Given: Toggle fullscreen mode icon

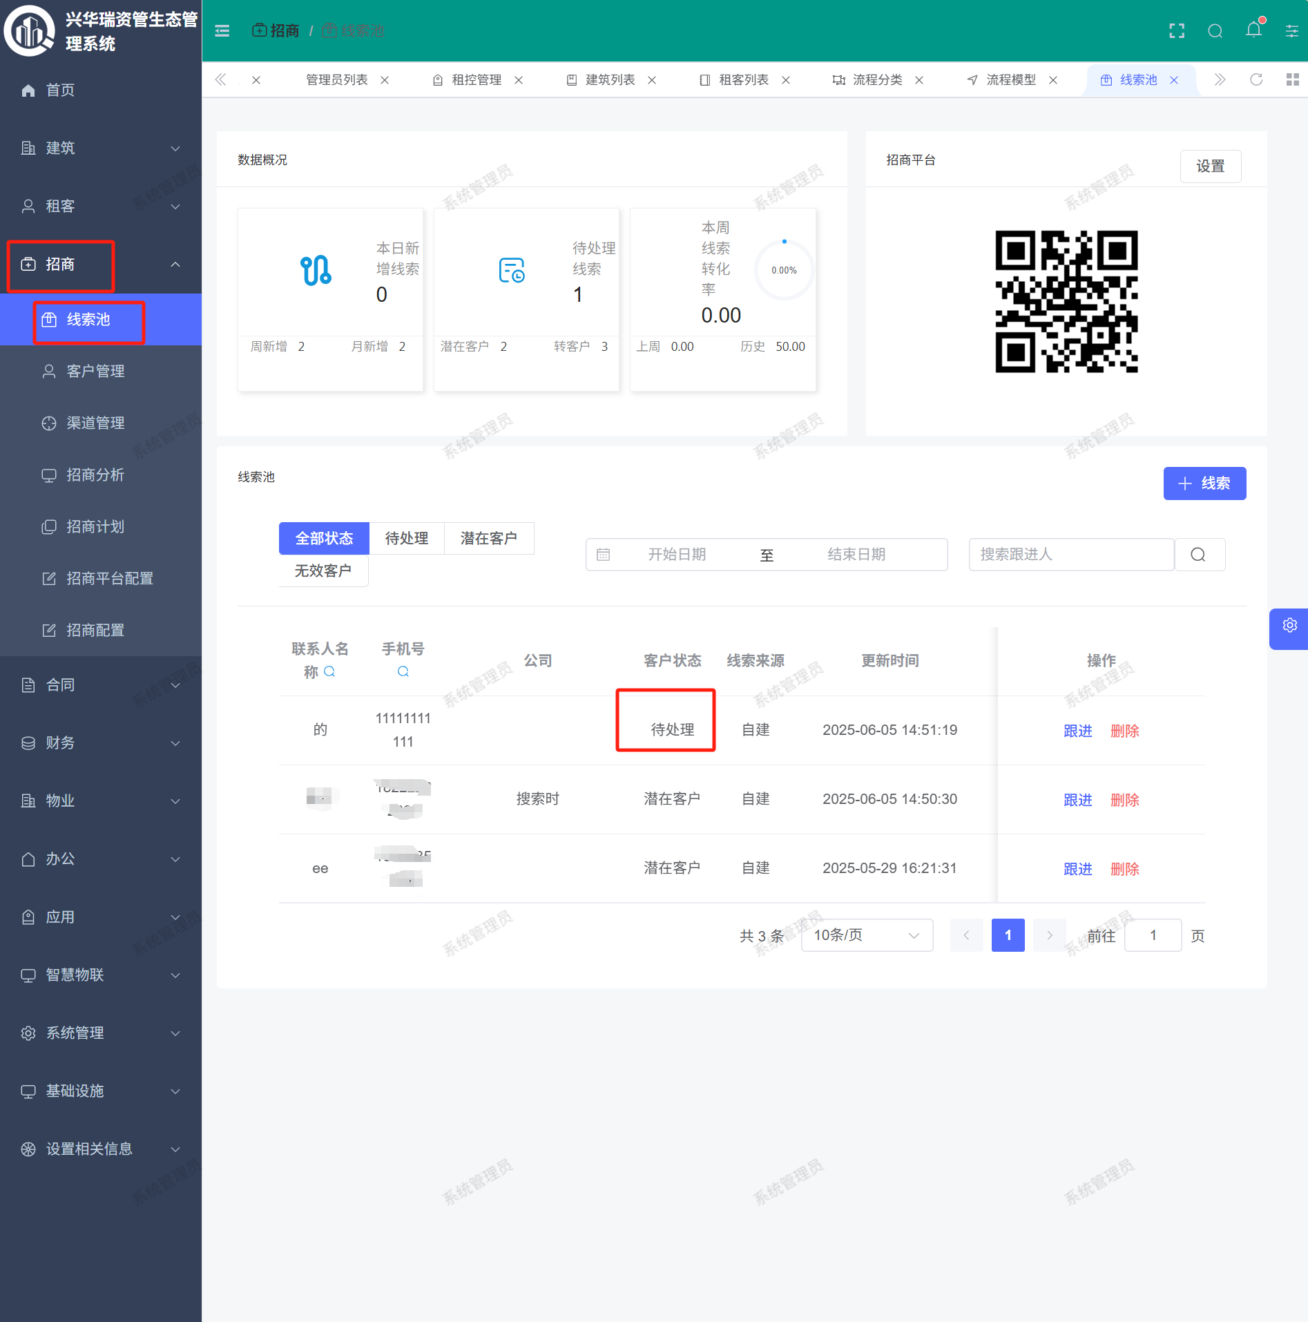Looking at the screenshot, I should pos(1177,31).
